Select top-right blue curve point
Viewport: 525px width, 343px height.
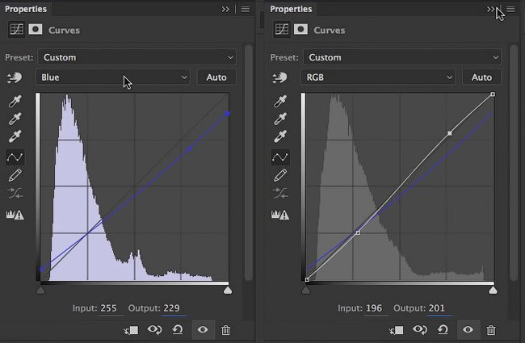227,114
